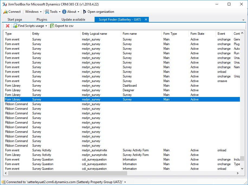248x185 pixels.
Task: Select the onchange row with control 'Uniq'
Action: pyautogui.click(x=122, y=76)
